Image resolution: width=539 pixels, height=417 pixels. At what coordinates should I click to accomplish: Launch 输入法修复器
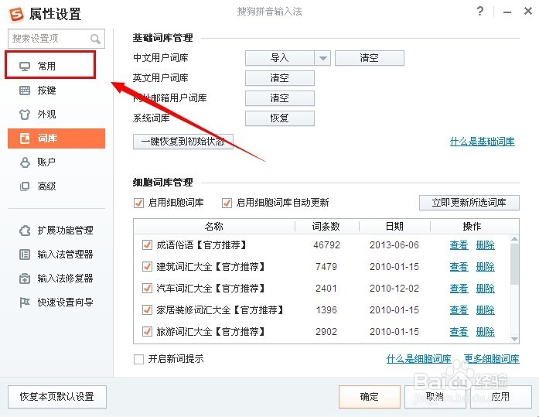point(56,279)
